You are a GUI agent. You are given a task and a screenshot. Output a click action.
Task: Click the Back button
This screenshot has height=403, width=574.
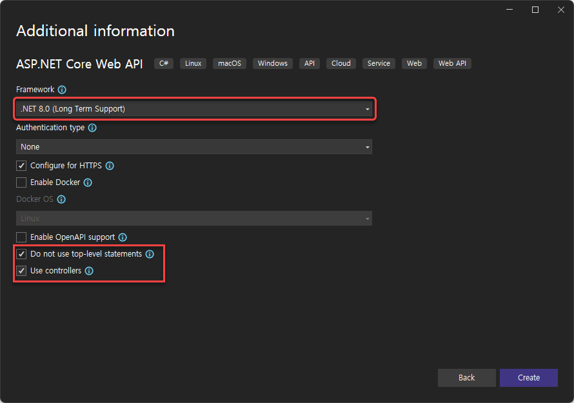[467, 378]
